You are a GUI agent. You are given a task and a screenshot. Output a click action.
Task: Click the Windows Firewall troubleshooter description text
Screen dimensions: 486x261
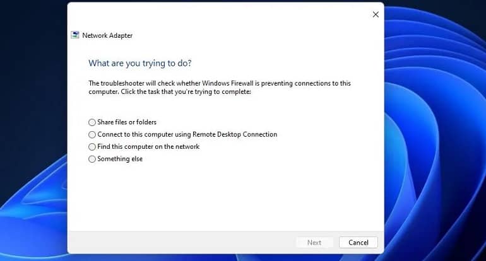(220, 87)
